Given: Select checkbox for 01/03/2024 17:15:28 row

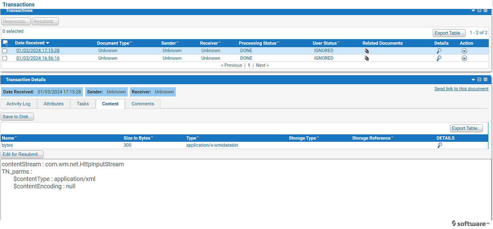Looking at the screenshot, I should (x=5, y=51).
